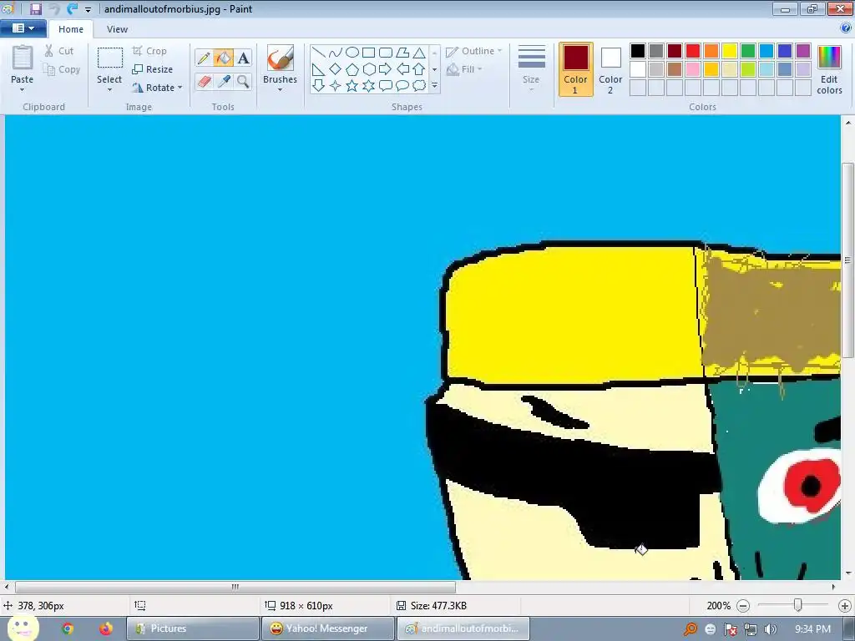This screenshot has height=641, width=855.
Task: Choose the Cloud callout shape
Action: coord(419,86)
